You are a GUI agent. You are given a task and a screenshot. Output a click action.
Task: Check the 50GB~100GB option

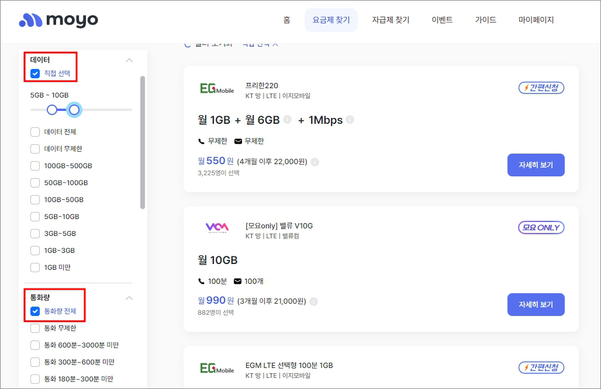[35, 183]
